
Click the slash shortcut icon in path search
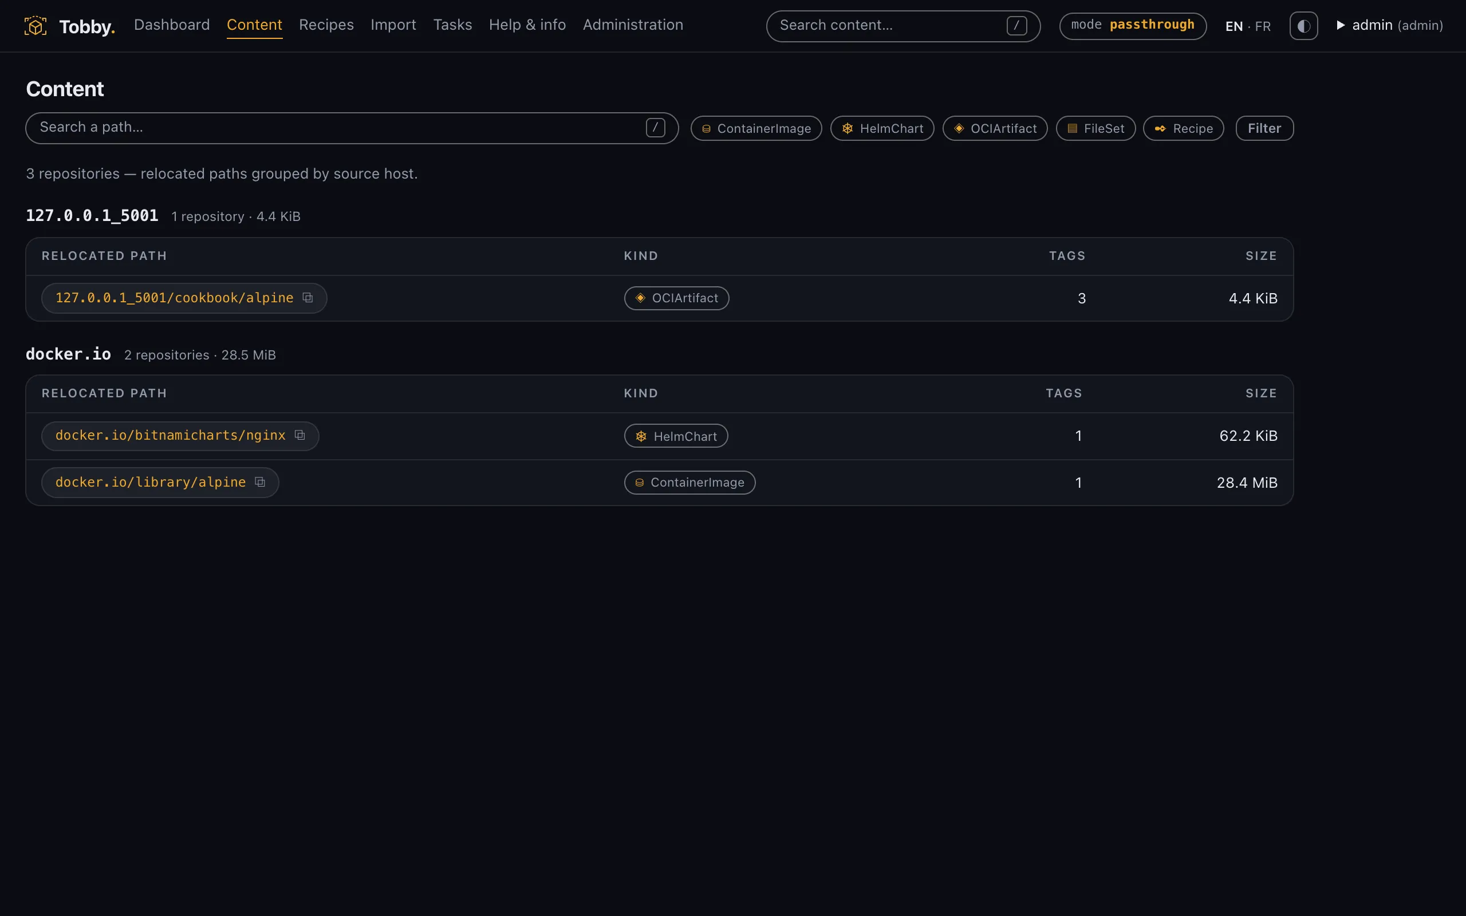point(655,128)
